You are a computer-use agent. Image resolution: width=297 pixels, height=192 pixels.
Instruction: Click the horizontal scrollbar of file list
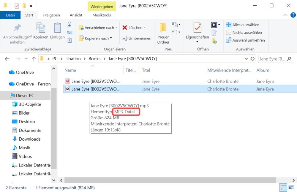click(x=170, y=180)
